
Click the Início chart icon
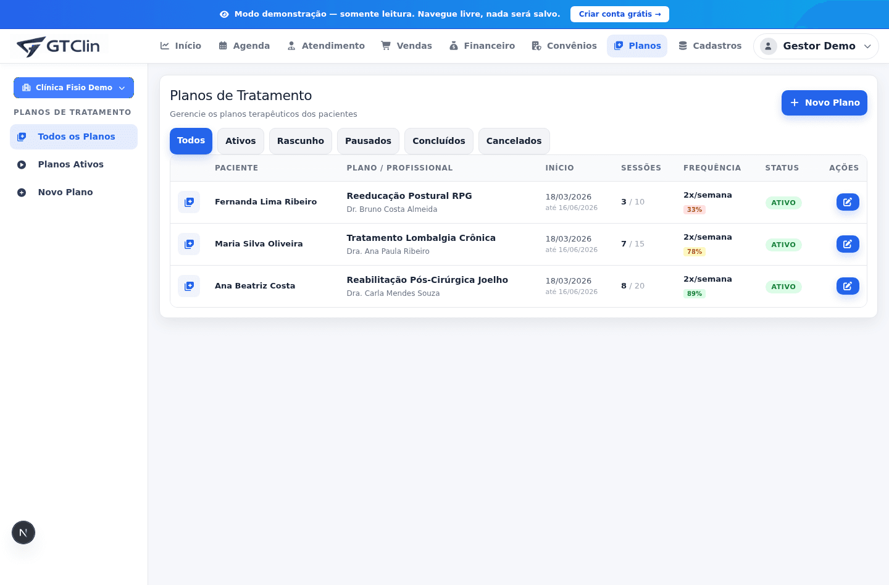coord(165,46)
